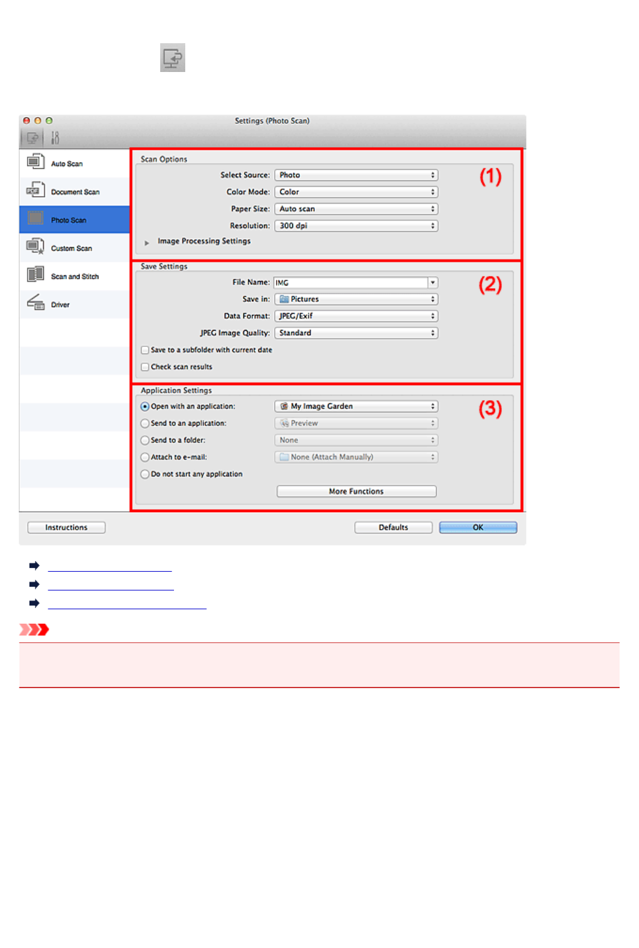The width and height of the screenshot is (639, 948).
Task: Click the Driver scanner icon
Action: tap(36, 303)
